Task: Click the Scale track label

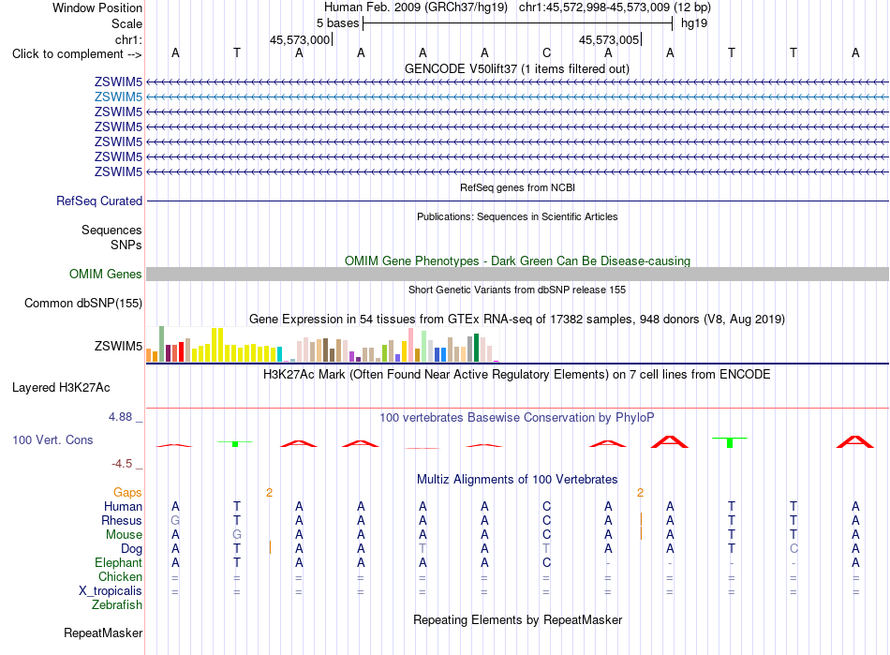Action: [x=126, y=23]
